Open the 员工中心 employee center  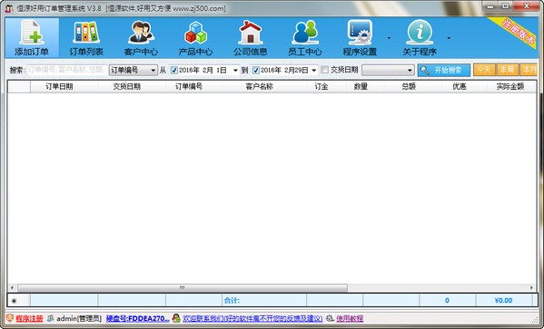(305, 38)
